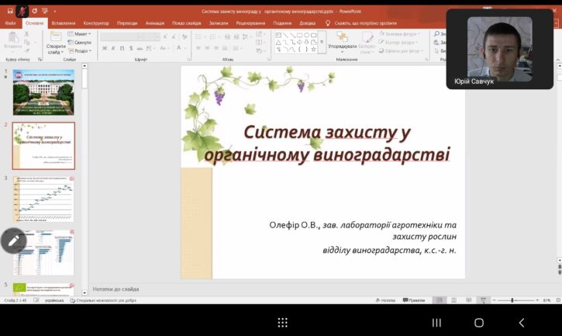Select the Основне ribbon tab
Image resolution: width=562 pixels, height=336 pixels.
(x=34, y=23)
